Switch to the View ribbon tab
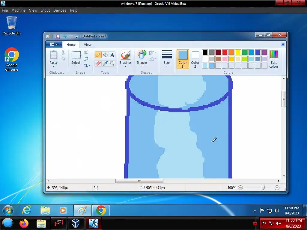Viewport: 307px width, 230px height. [88, 45]
